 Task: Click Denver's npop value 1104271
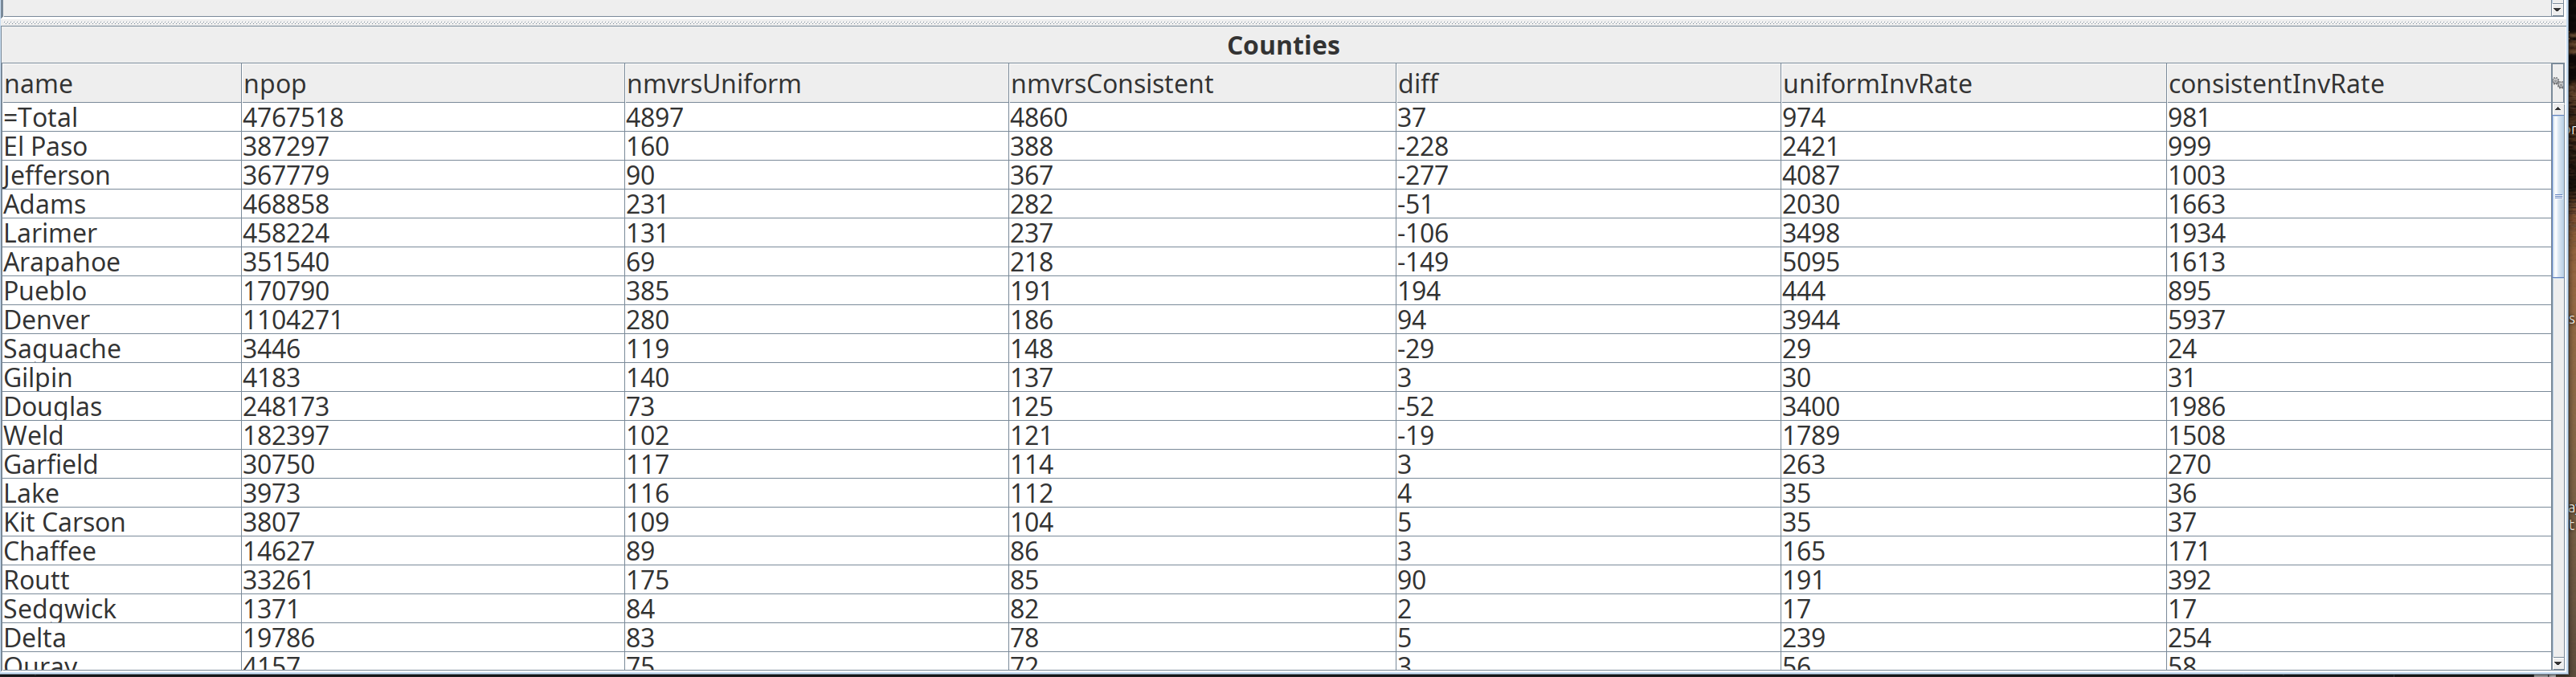(x=432, y=321)
